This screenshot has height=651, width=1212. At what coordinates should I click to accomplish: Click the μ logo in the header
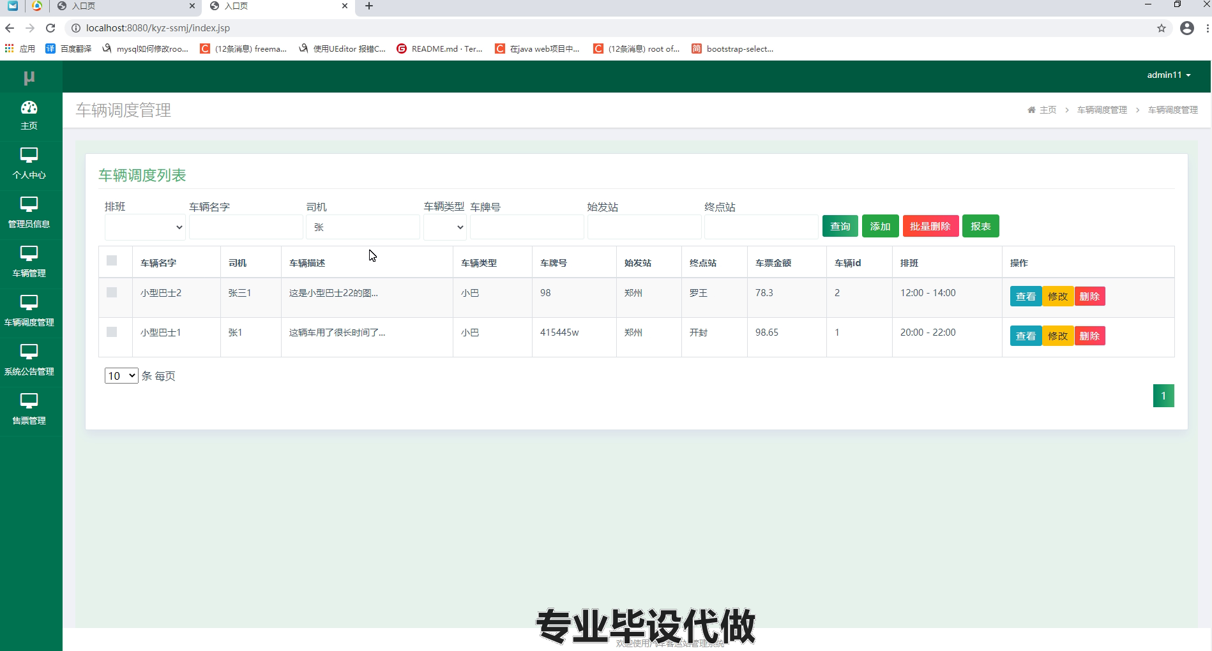coord(29,77)
